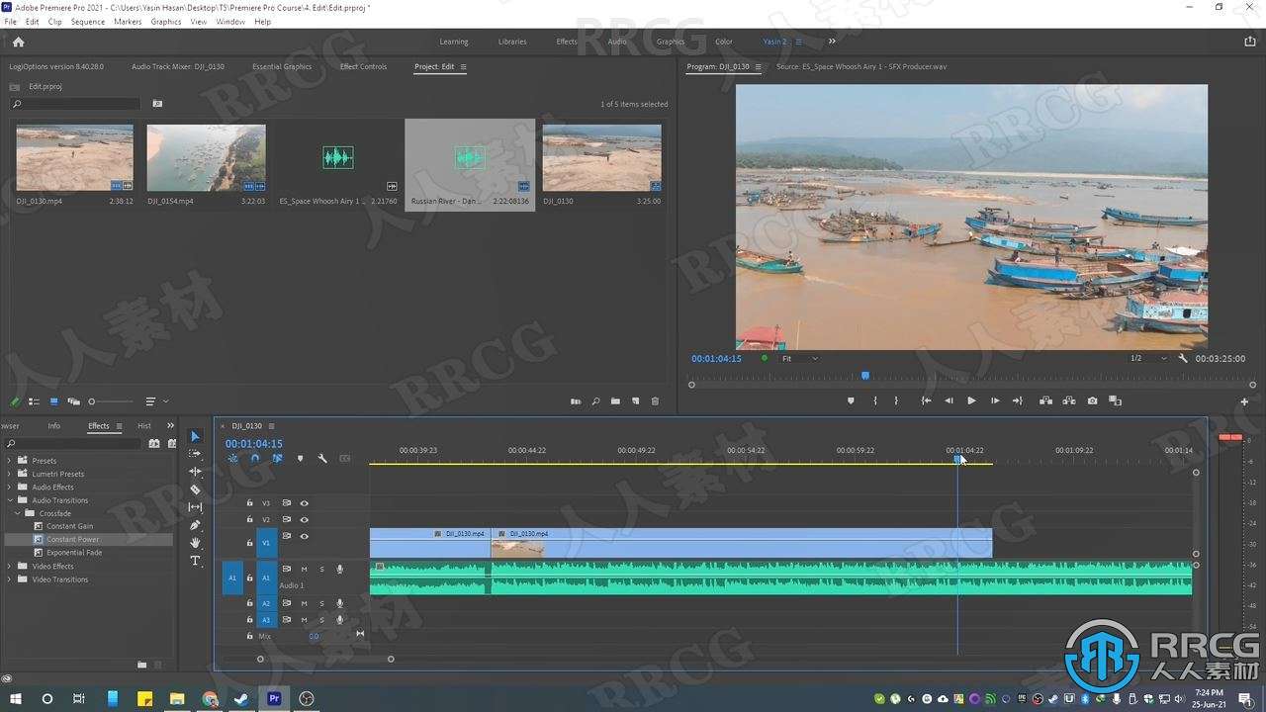Image resolution: width=1266 pixels, height=712 pixels.
Task: Toggle visibility eye for track V3
Action: (304, 503)
